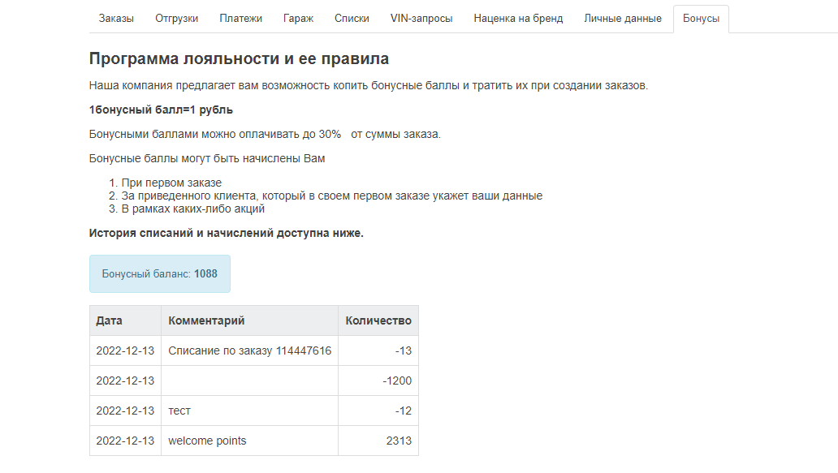Click the heading Программа лояльности и ее правила
838x473 pixels.
[x=239, y=58]
